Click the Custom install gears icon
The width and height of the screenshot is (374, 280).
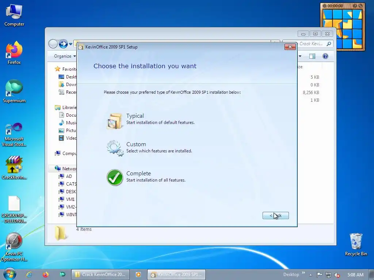pyautogui.click(x=115, y=148)
